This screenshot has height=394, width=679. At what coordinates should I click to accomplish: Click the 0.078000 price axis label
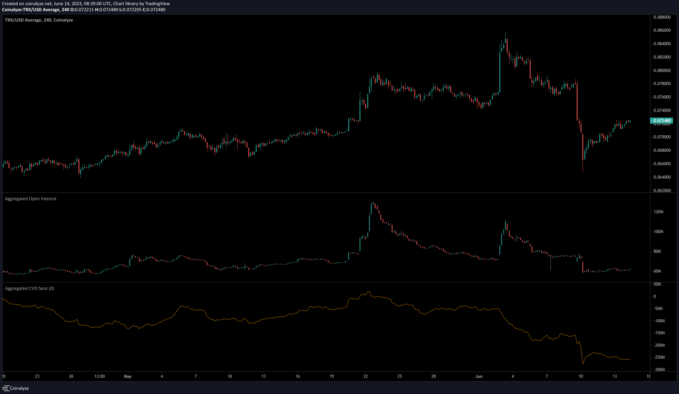[662, 84]
